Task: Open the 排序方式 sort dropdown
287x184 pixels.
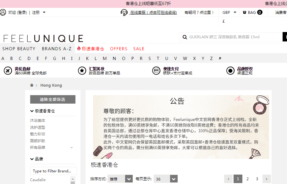Action: point(120,179)
